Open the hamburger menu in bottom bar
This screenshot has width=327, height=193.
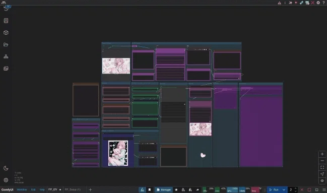click(x=324, y=189)
